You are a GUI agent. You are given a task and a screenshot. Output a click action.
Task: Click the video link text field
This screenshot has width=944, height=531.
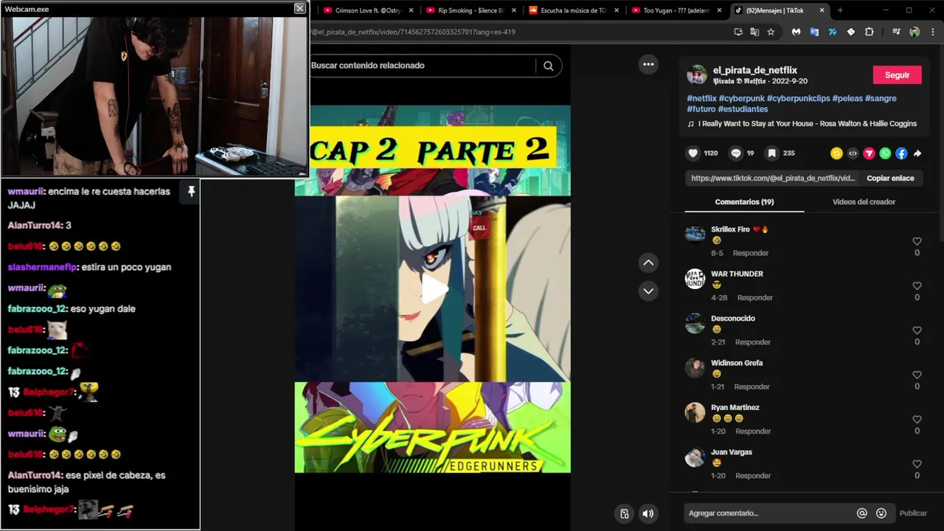click(772, 178)
